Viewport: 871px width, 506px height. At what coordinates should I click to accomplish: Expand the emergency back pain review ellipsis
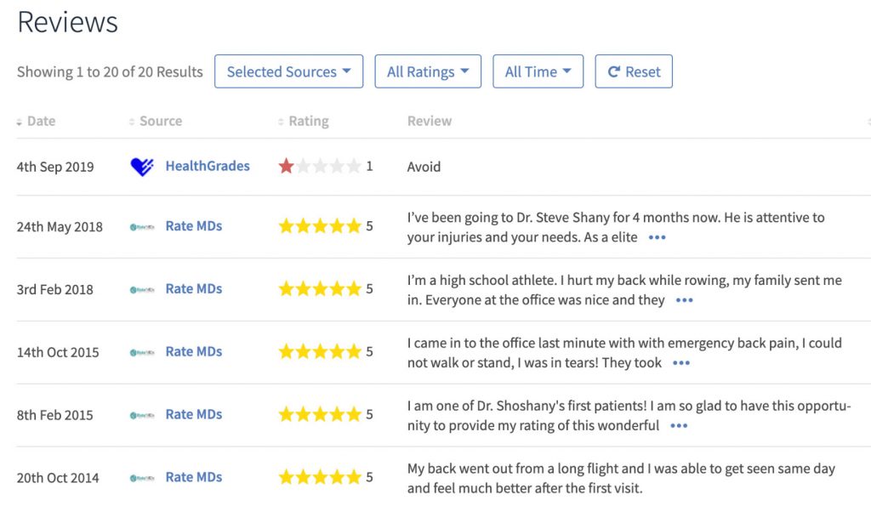point(680,363)
